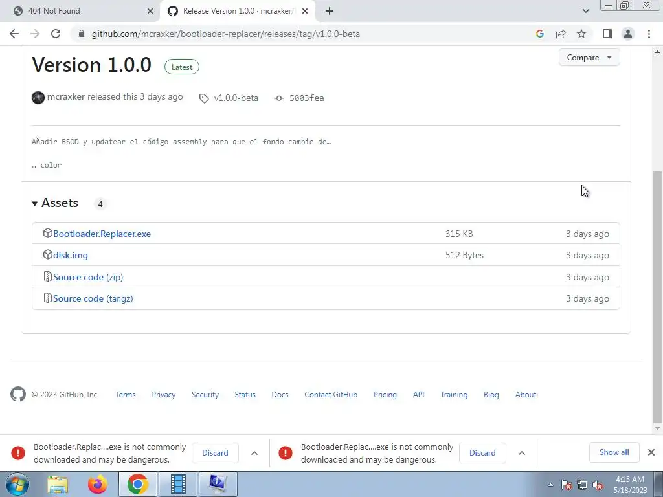Open the Training footer link
The image size is (663, 497).
[454, 395]
